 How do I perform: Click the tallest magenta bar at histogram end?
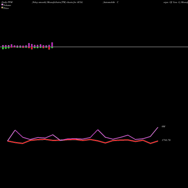pos(52,45)
